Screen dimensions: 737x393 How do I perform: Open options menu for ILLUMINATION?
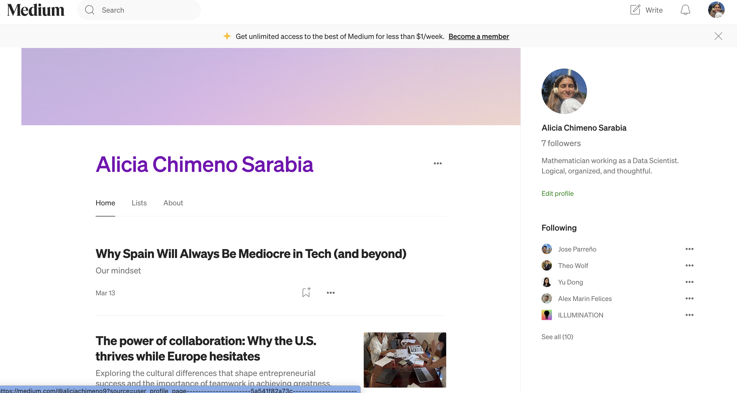pyautogui.click(x=689, y=315)
